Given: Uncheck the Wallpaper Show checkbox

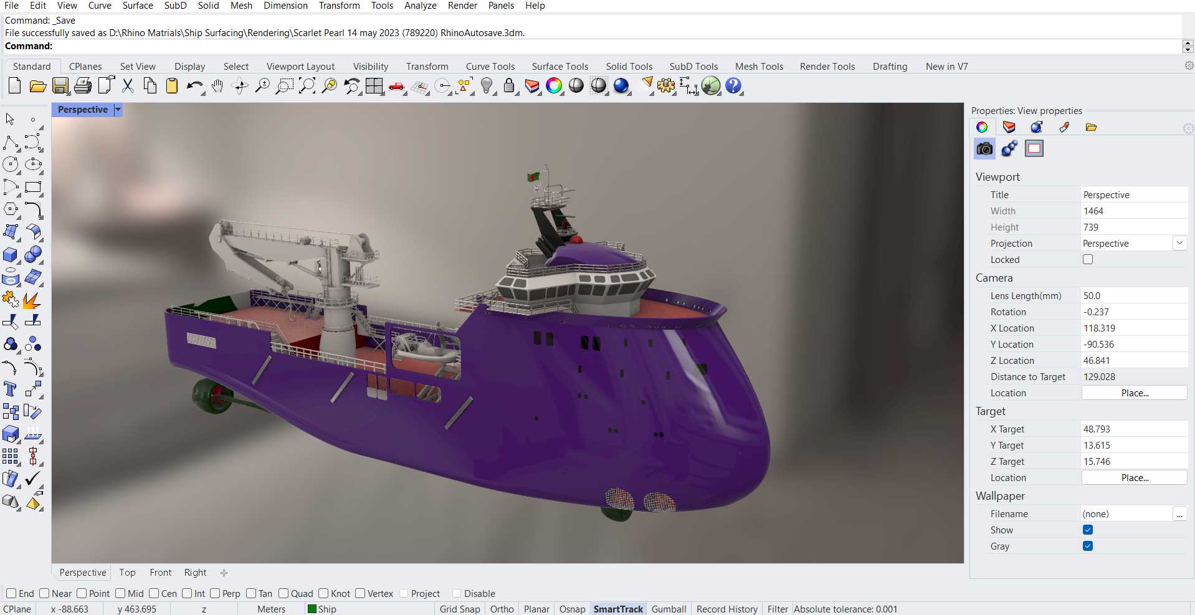Looking at the screenshot, I should [1088, 530].
